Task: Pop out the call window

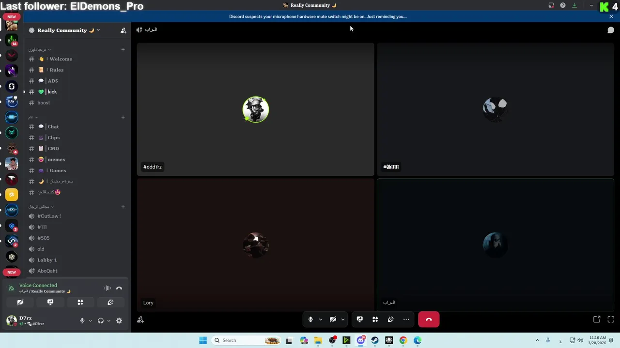Action: tap(597, 319)
